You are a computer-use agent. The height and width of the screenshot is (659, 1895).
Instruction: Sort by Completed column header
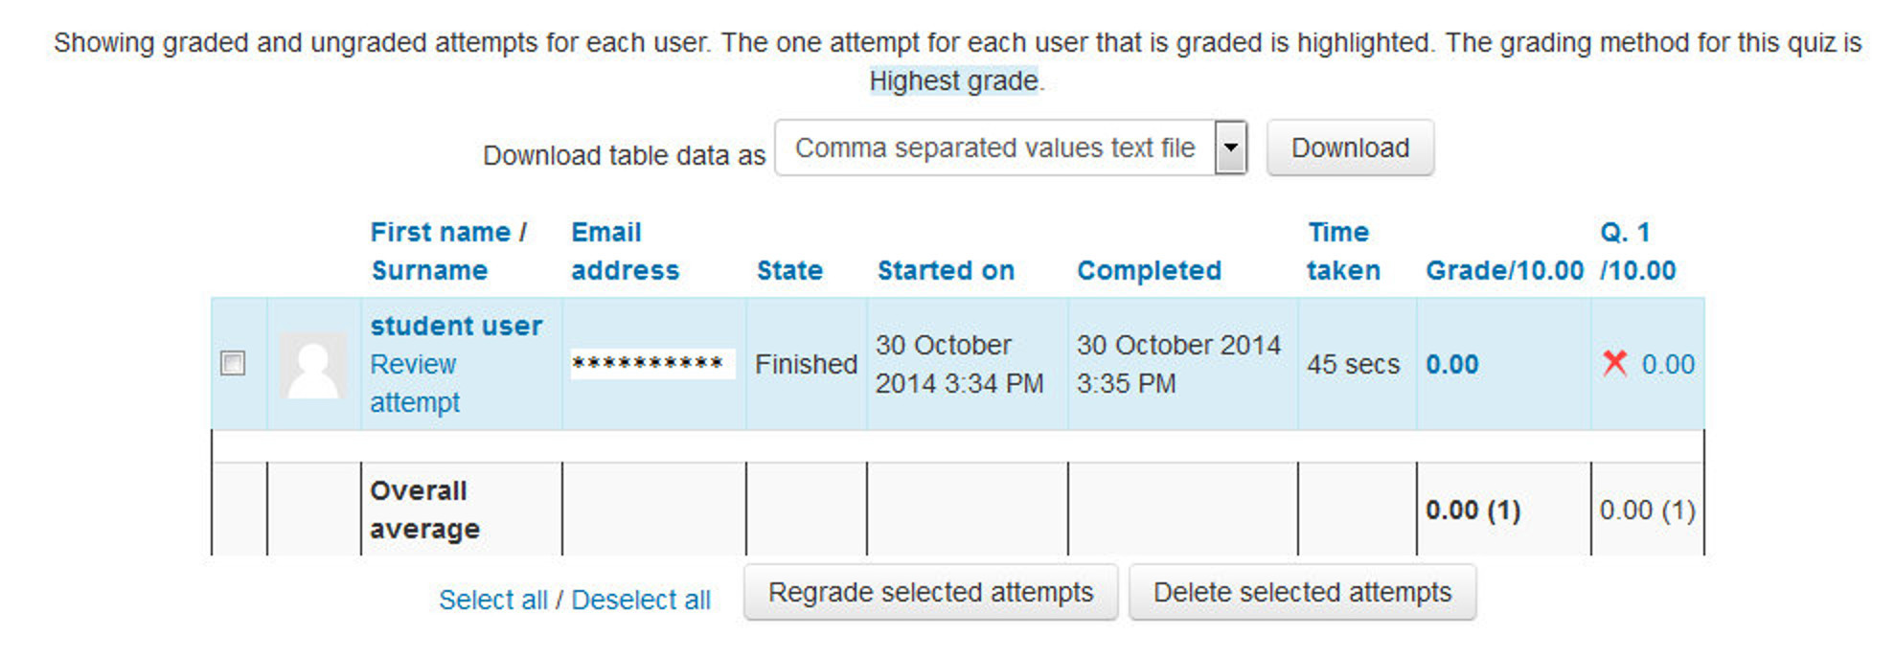[x=1149, y=271]
